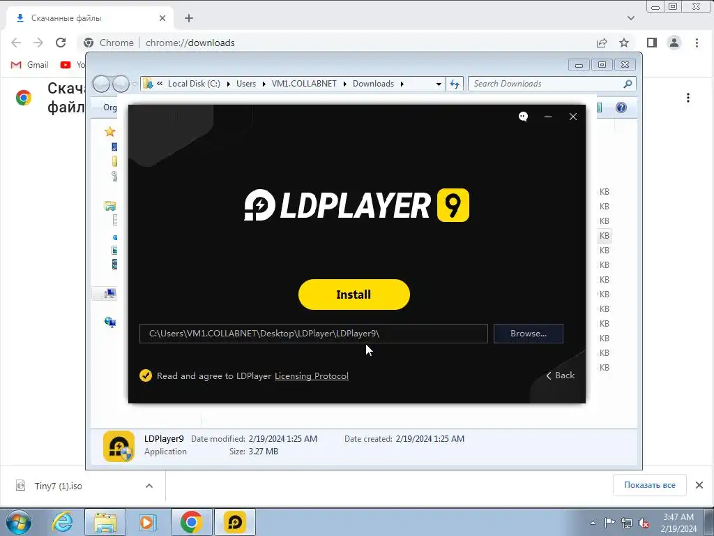Image resolution: width=714 pixels, height=536 pixels.
Task: Bookmark this page with the star icon
Action: [624, 43]
